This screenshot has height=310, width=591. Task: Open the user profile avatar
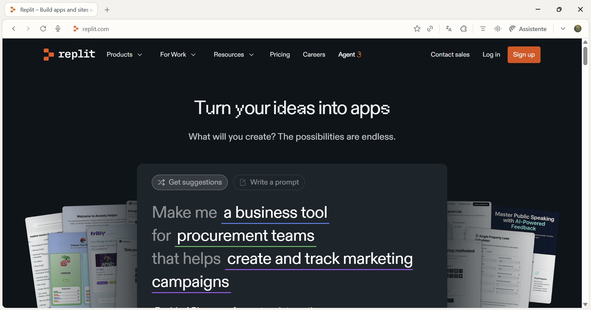[578, 29]
